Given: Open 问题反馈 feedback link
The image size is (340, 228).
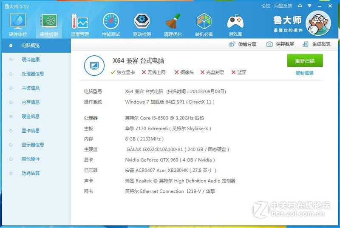Looking at the screenshot, I should (283, 6).
